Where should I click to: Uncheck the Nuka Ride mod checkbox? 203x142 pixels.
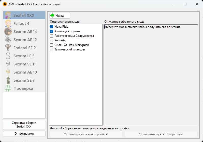tap(52, 27)
